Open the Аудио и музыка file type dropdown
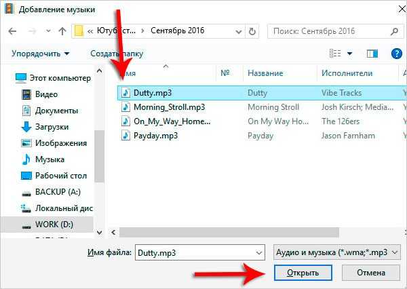This screenshot has width=407, height=289. (336, 252)
